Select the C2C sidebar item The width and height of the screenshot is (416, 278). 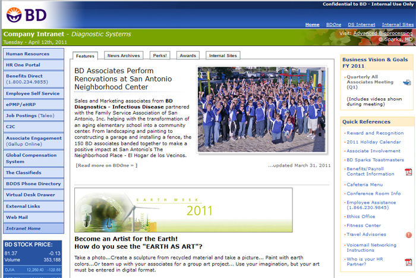pos(33,127)
